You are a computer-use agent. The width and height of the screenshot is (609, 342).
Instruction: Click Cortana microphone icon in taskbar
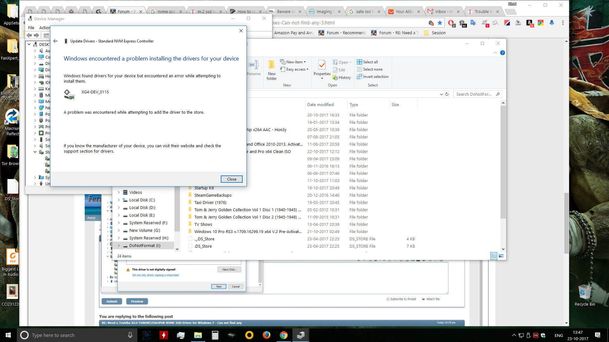(x=130, y=335)
